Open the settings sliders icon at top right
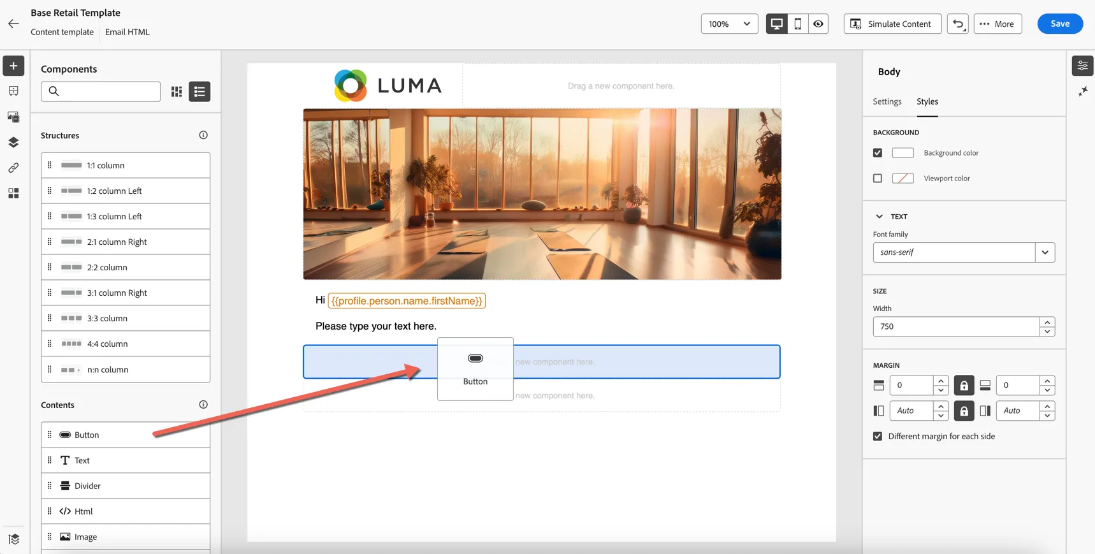The height and width of the screenshot is (554, 1095). click(1082, 66)
